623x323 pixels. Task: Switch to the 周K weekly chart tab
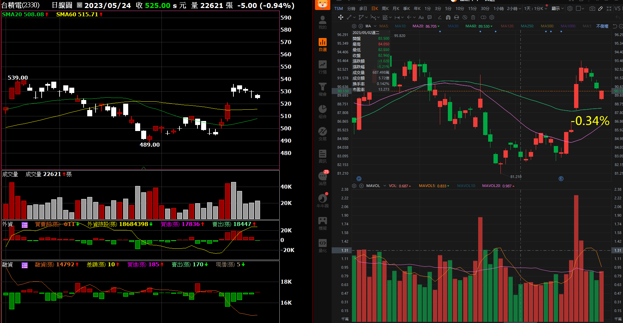pos(385,9)
